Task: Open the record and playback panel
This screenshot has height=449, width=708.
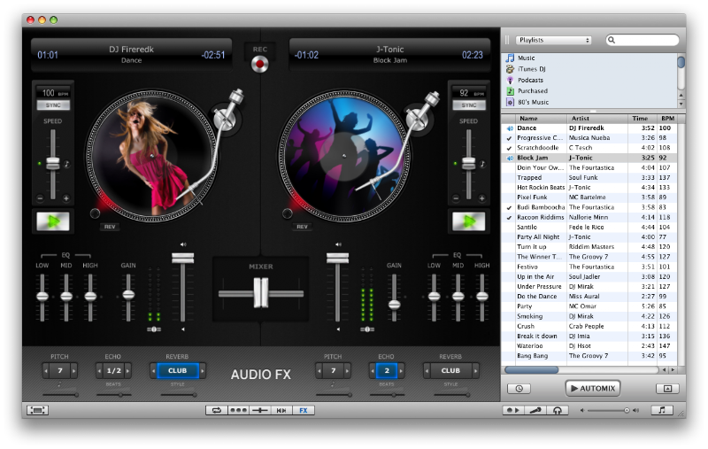Action: point(513,410)
